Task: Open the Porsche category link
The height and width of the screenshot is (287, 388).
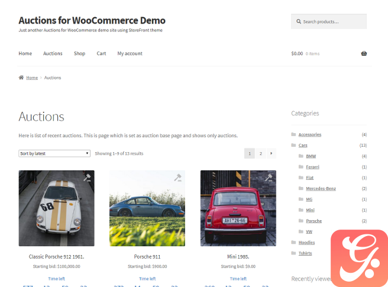Action: point(313,221)
